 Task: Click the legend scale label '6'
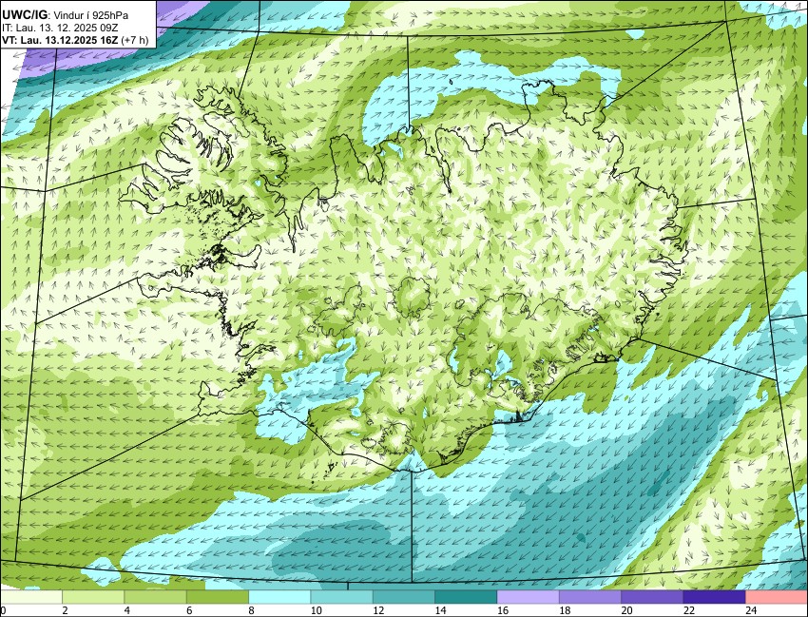point(189,610)
